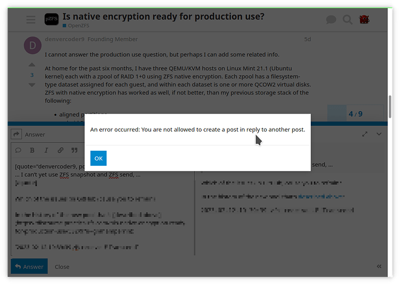Image resolution: width=400 pixels, height=284 pixels.
Task: Click the Founding Member title text
Action: pos(112,39)
